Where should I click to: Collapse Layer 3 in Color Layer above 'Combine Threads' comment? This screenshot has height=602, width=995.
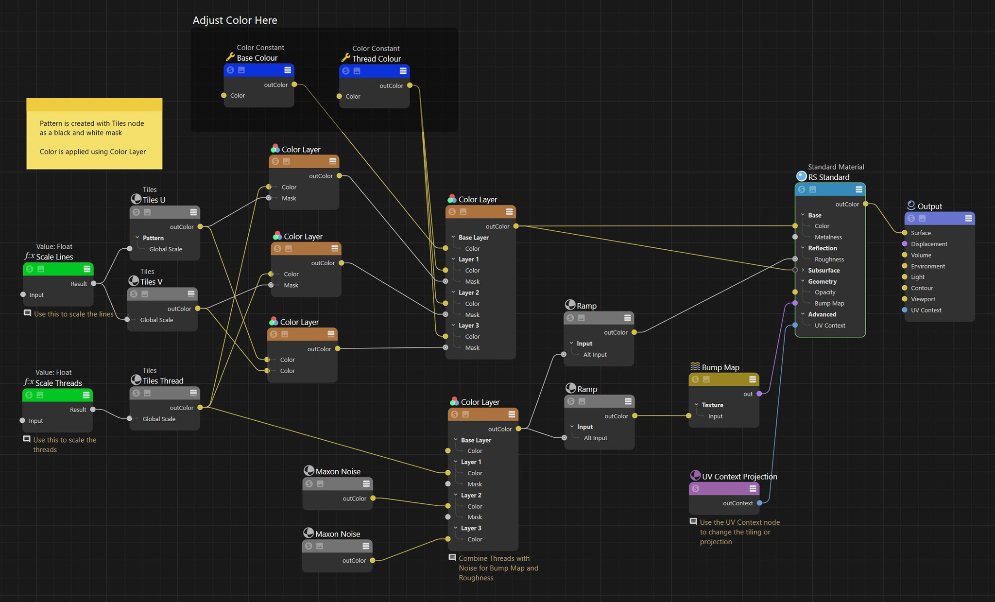point(456,528)
